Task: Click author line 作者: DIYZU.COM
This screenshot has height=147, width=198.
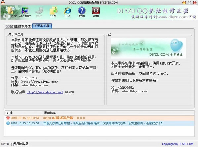Action: pos(24,78)
